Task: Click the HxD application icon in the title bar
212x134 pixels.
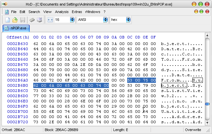Action: [5, 4]
